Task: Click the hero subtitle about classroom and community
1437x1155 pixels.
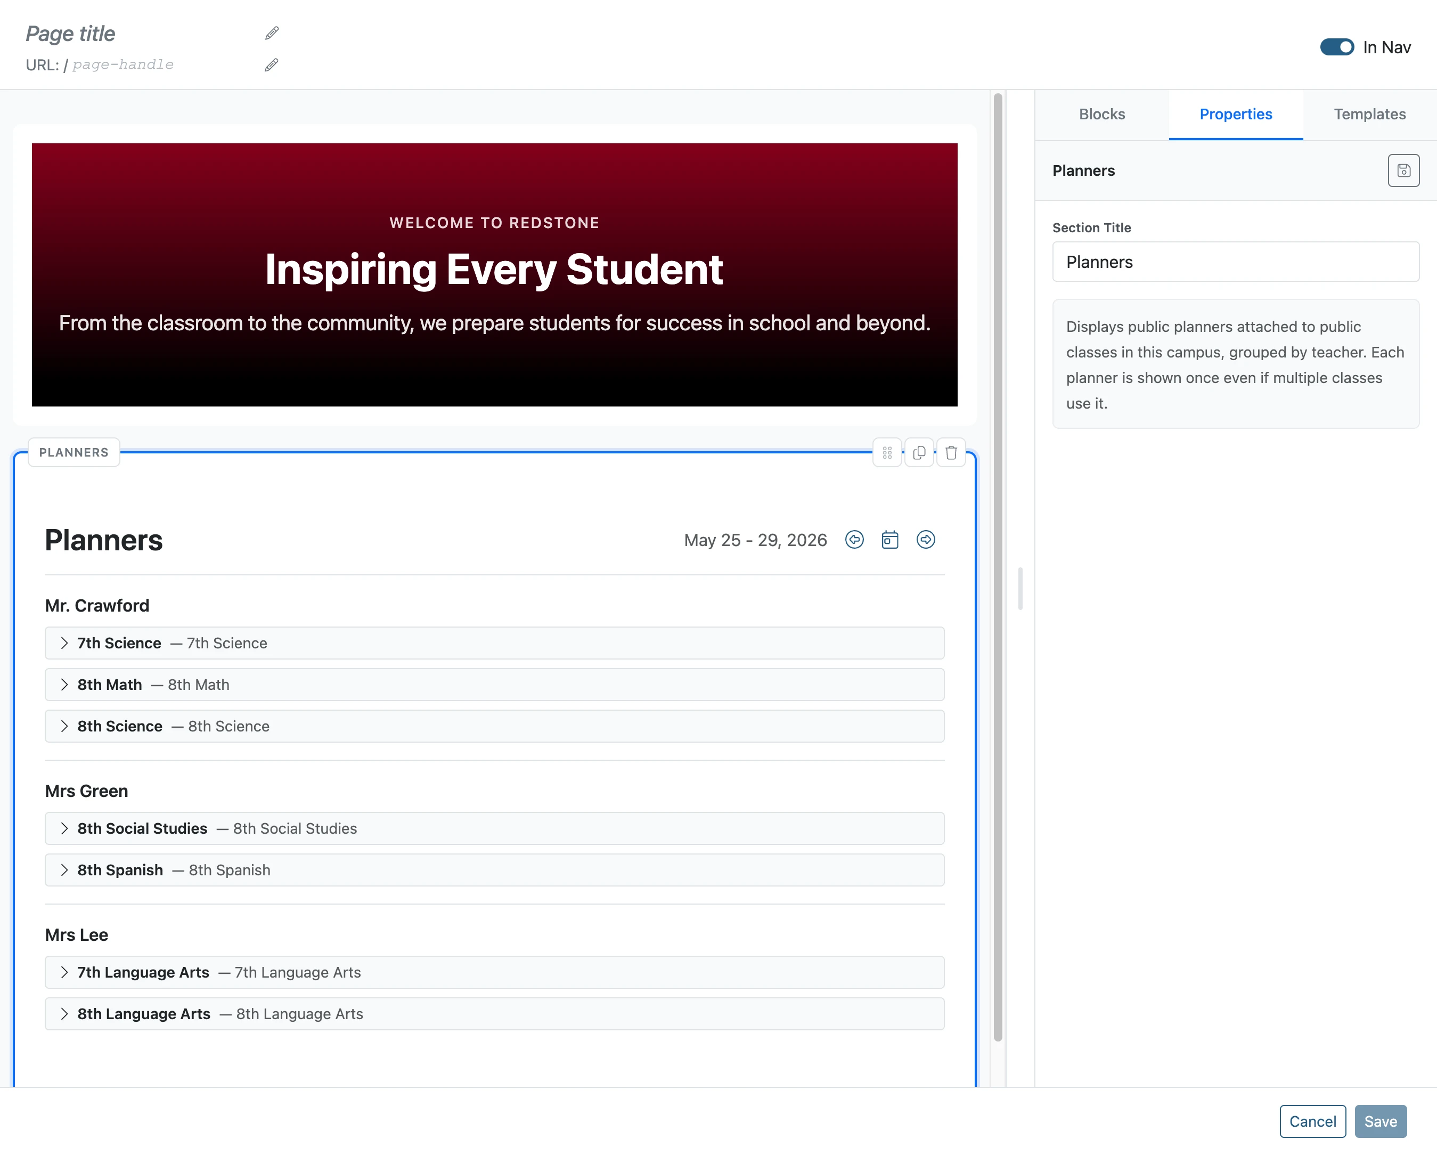Action: 495,323
